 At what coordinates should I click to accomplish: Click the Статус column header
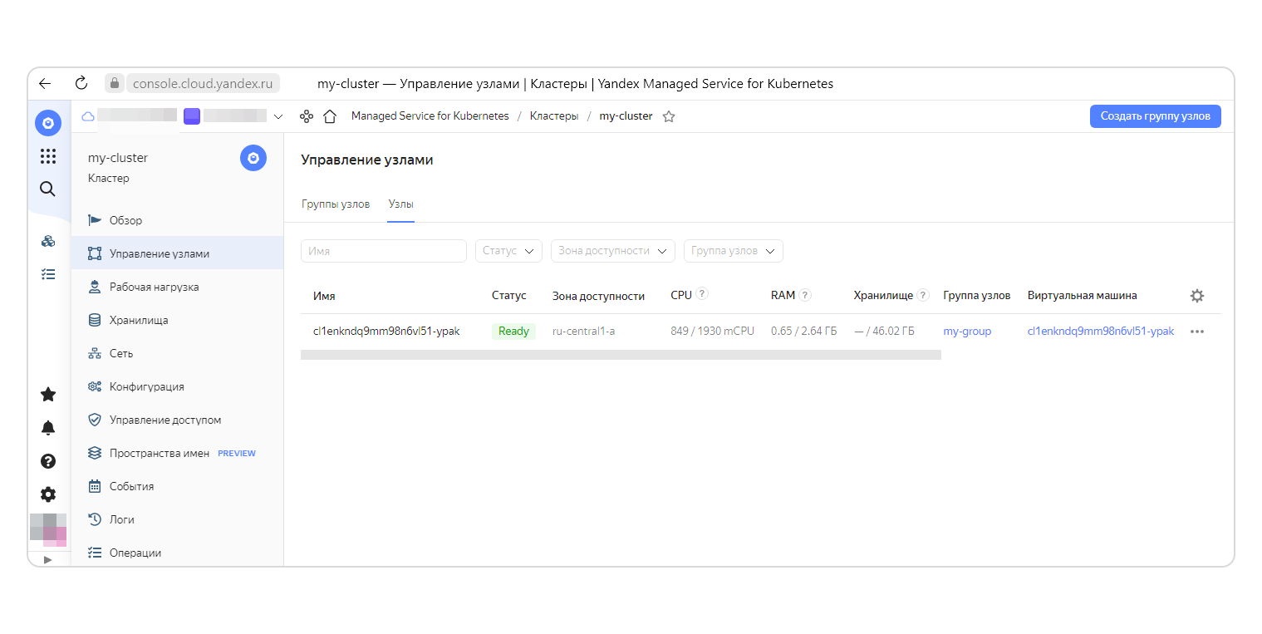[509, 296]
